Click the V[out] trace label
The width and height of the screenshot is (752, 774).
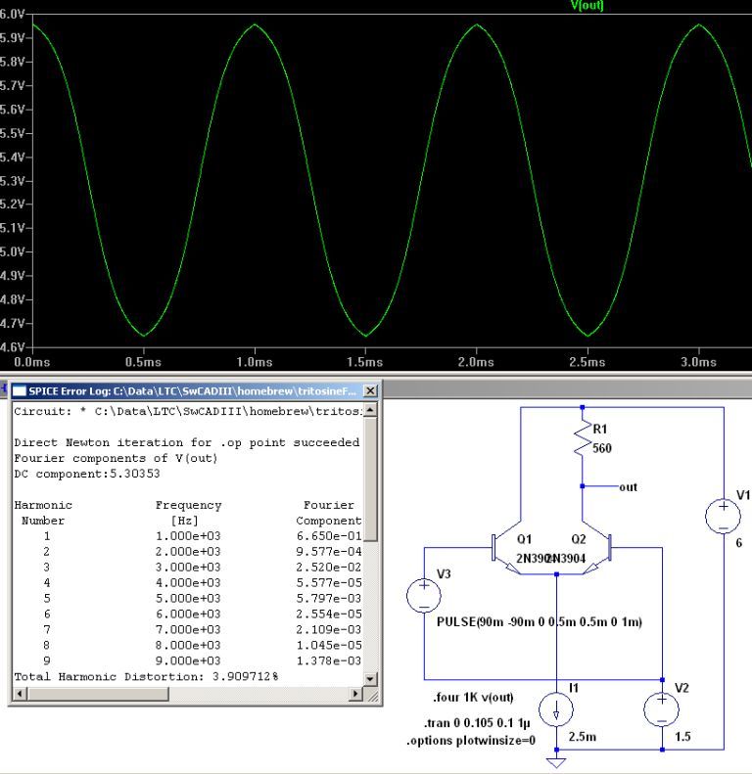tap(587, 6)
